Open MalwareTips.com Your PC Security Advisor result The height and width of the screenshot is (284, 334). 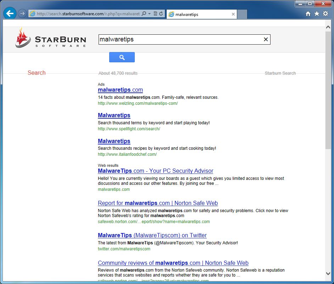click(x=155, y=171)
